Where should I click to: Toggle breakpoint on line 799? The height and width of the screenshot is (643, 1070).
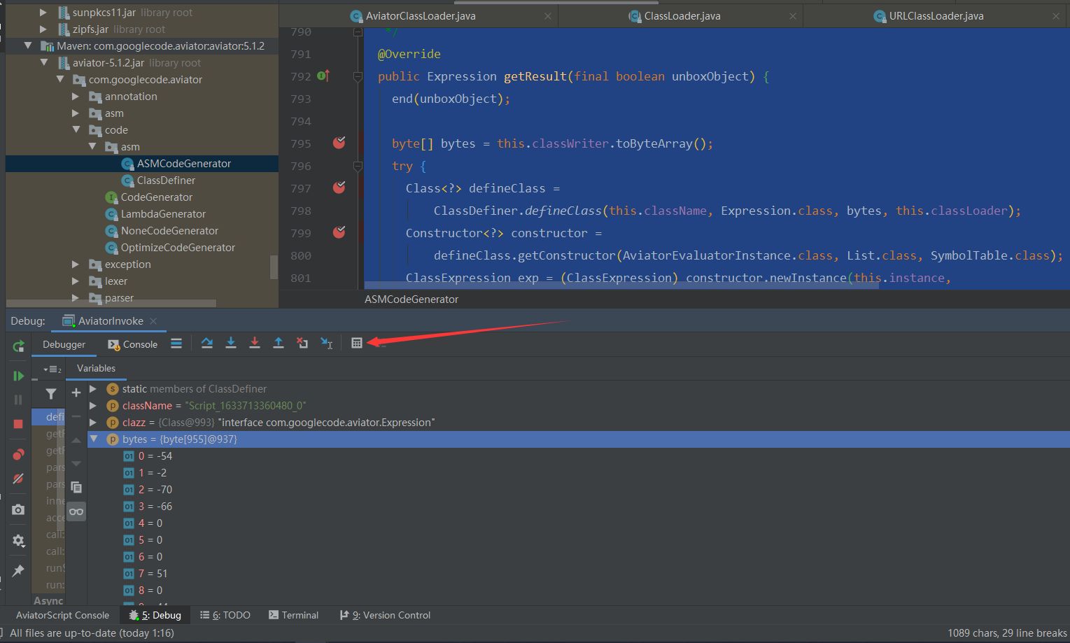point(339,233)
